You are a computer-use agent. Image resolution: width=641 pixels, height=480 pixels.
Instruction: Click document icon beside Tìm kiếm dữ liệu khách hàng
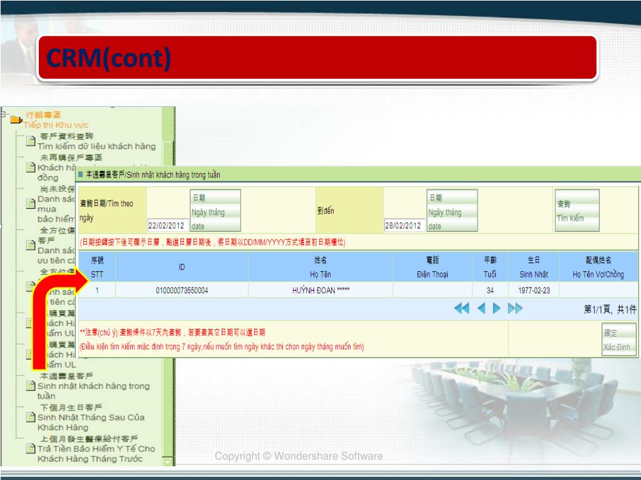(31, 141)
